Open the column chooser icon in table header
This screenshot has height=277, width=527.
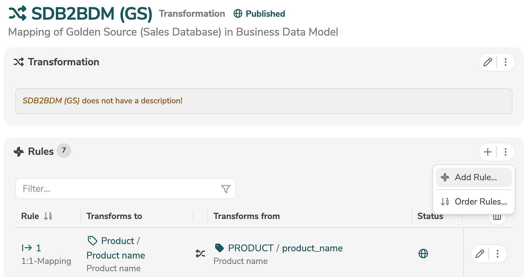pyautogui.click(x=497, y=218)
